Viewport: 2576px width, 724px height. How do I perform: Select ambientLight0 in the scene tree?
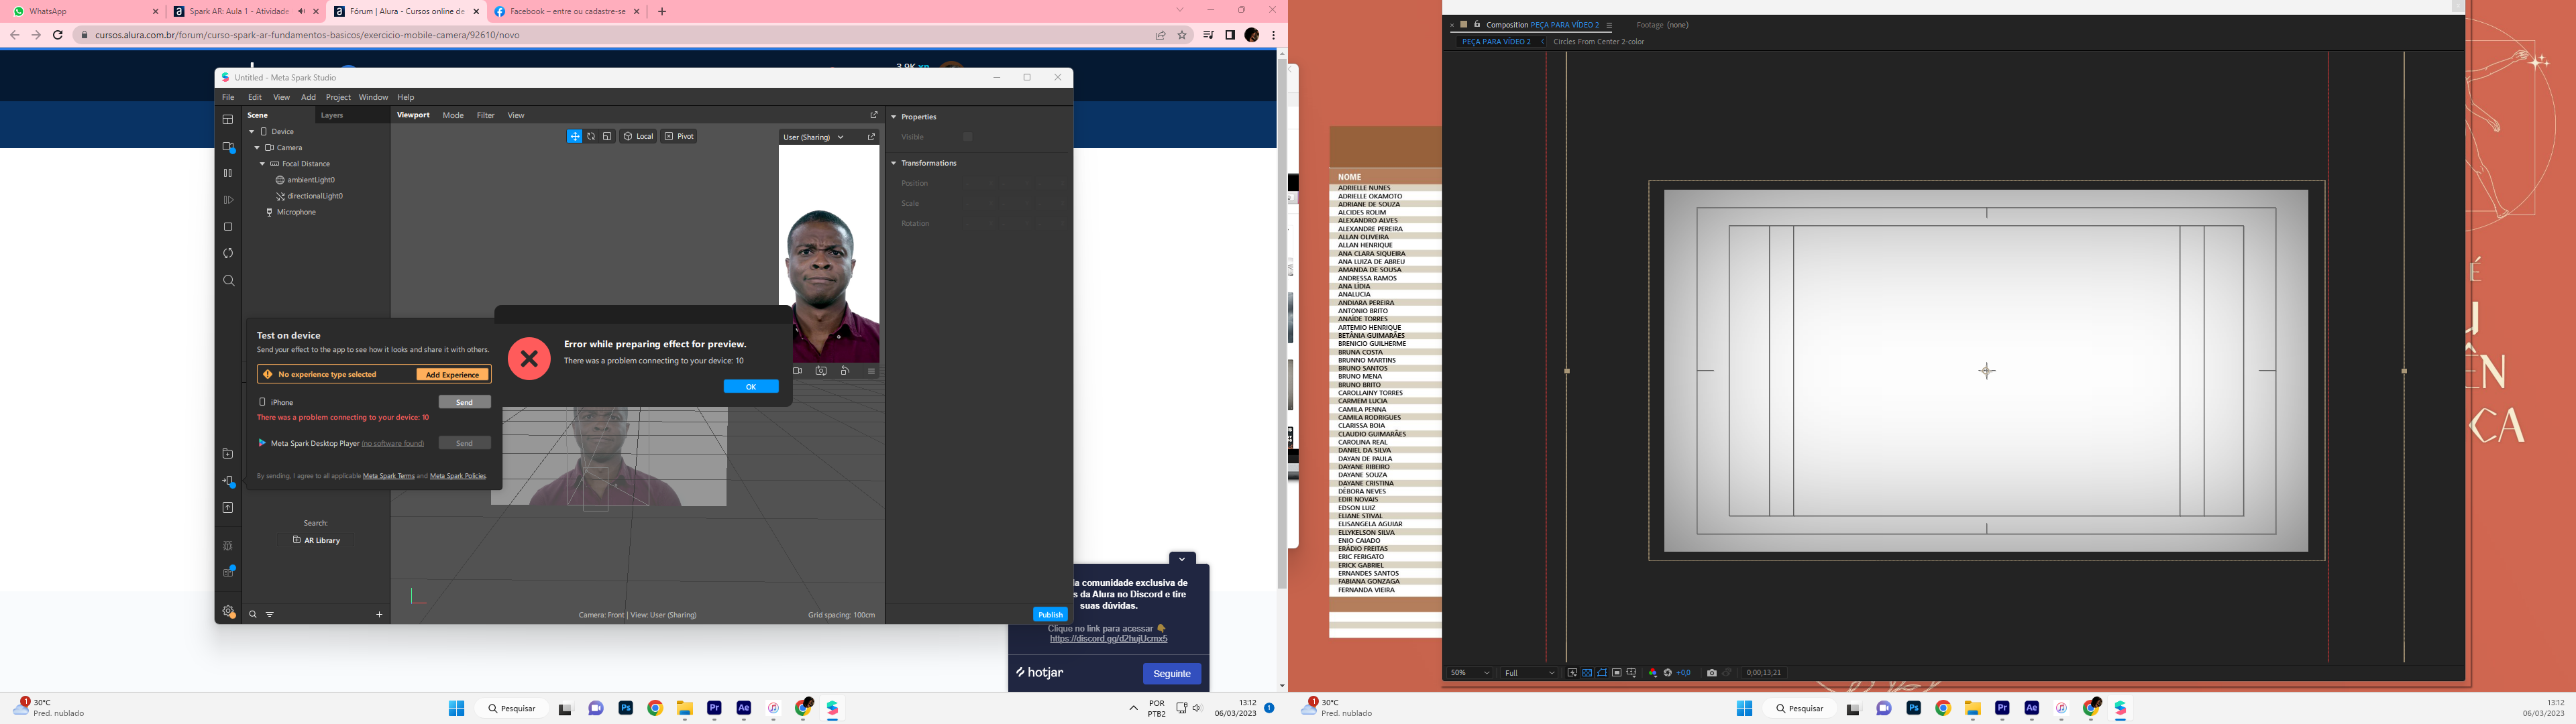310,180
